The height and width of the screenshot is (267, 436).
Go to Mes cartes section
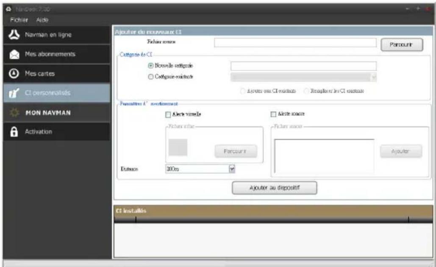point(57,74)
